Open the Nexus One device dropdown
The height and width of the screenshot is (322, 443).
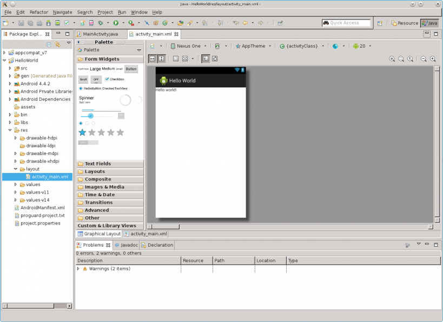188,46
